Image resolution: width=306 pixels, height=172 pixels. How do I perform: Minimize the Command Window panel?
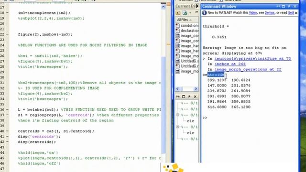(x=278, y=6)
